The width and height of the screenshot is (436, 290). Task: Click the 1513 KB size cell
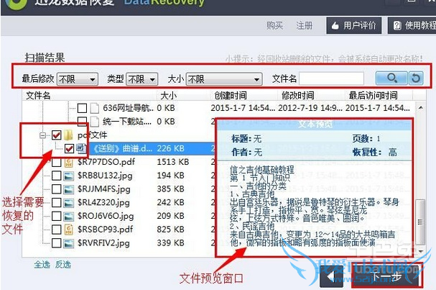click(x=172, y=162)
